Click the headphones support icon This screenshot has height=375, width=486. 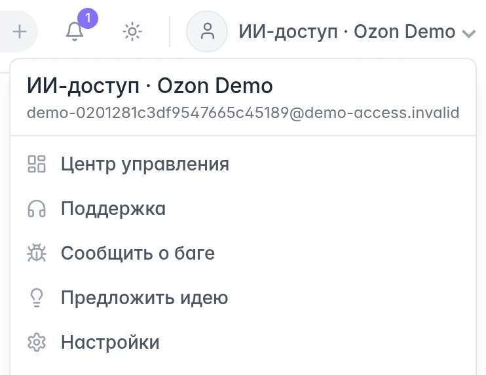tap(37, 208)
